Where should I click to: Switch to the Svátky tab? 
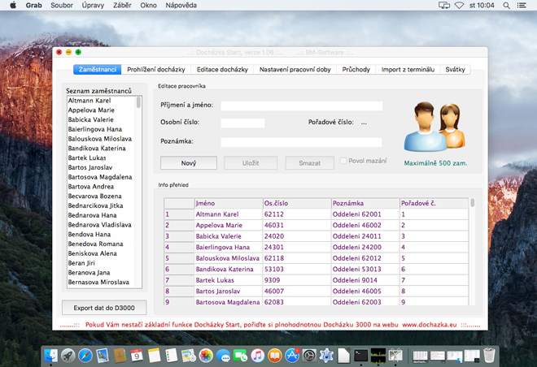coord(455,69)
